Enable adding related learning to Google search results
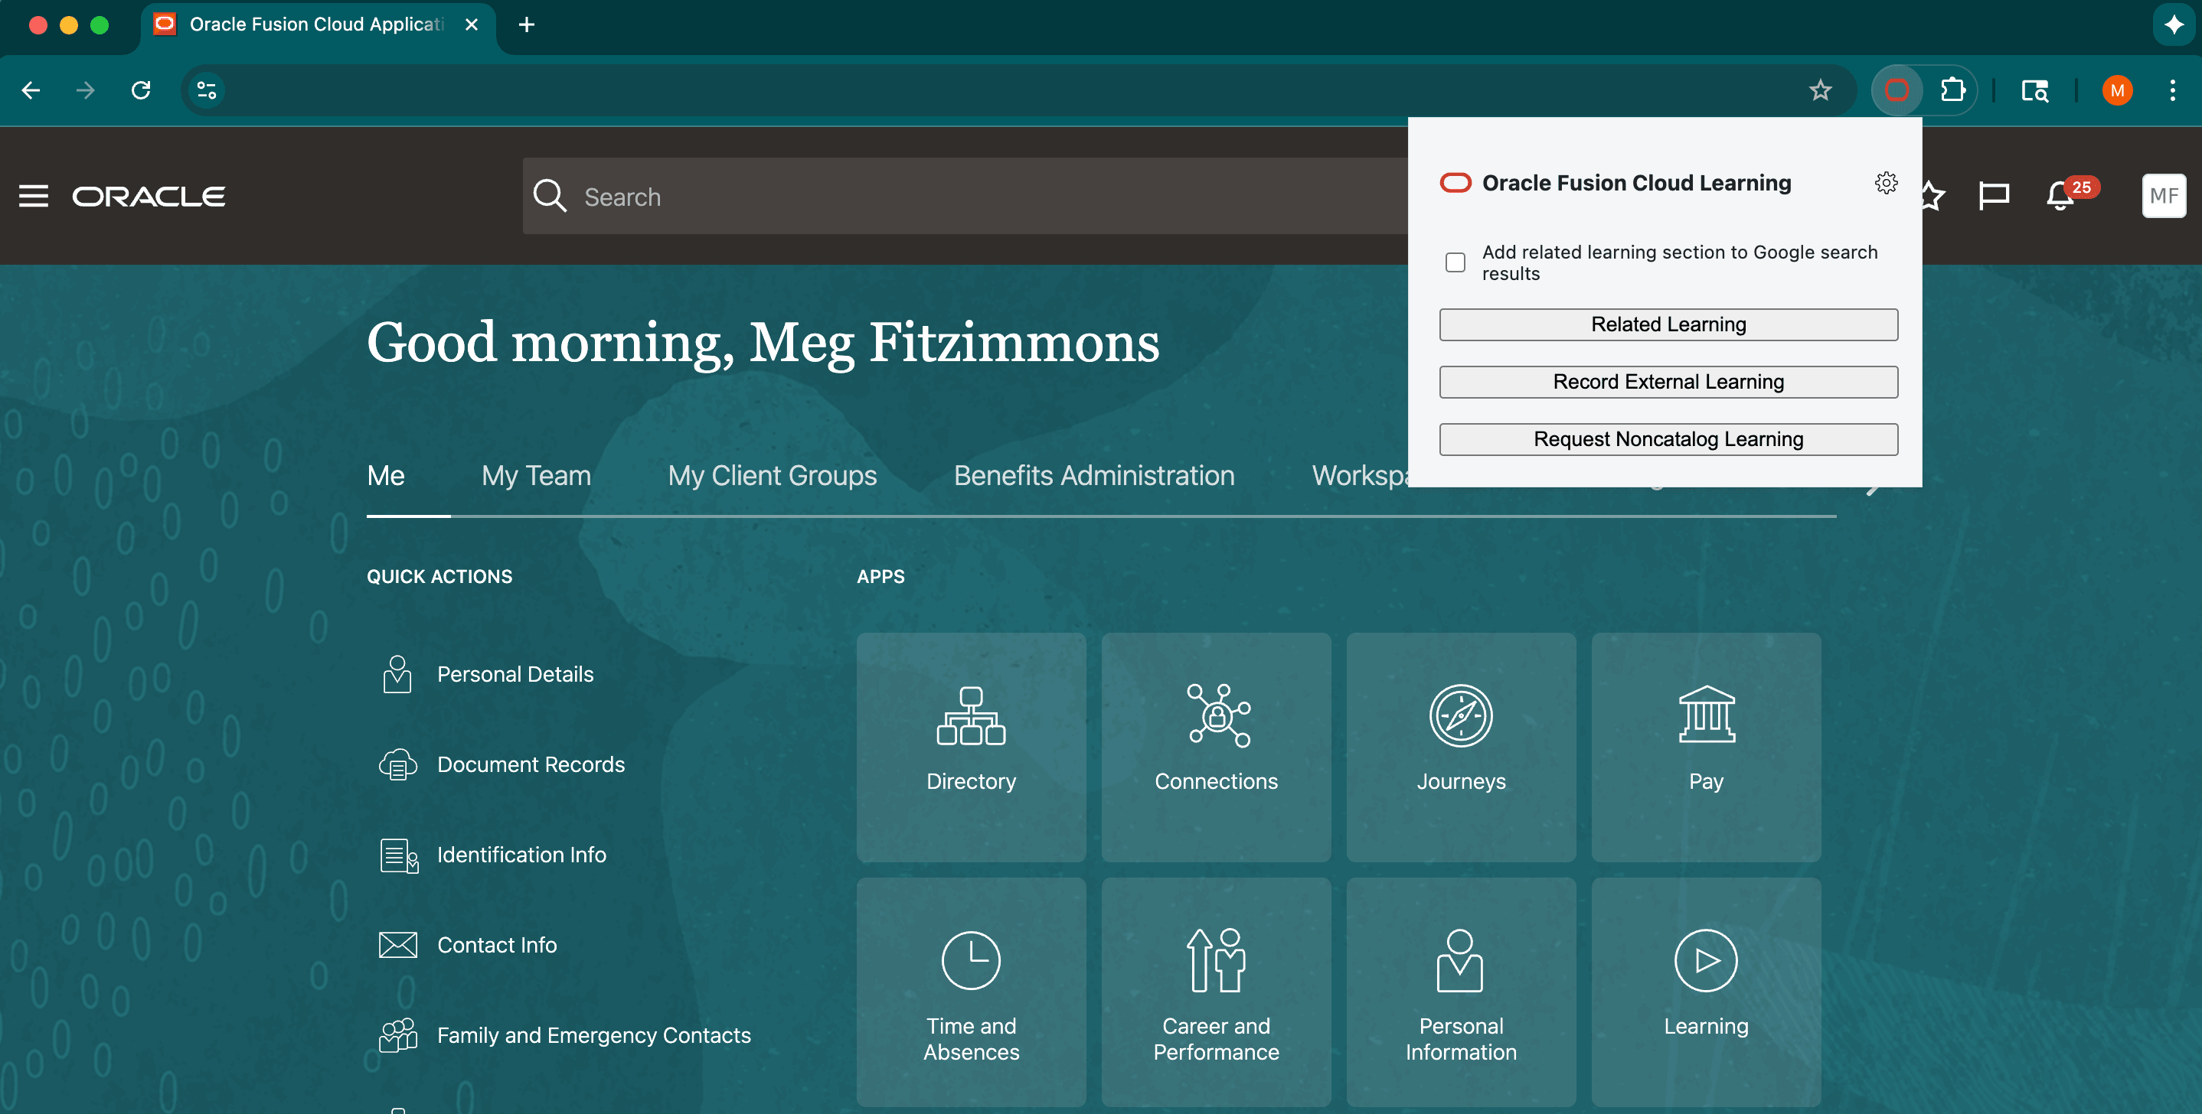 coord(1455,262)
